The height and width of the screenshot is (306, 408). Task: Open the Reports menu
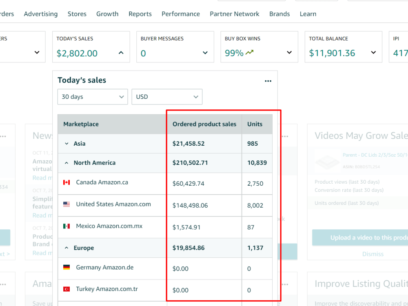point(140,14)
